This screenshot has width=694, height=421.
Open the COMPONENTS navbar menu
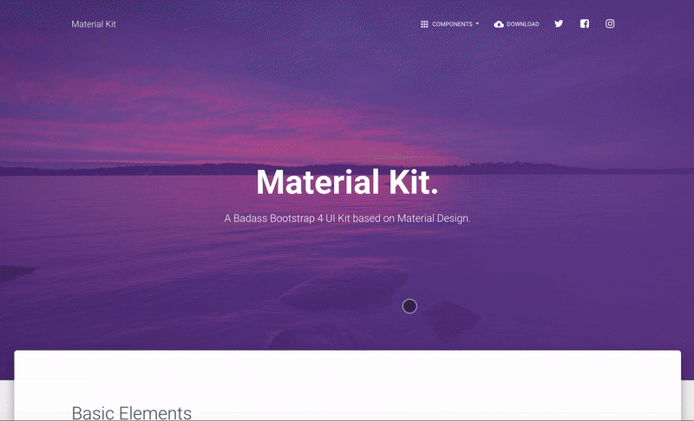[449, 24]
